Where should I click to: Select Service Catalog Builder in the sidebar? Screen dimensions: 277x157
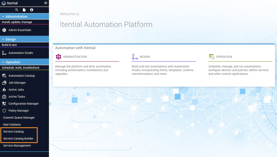click(x=18, y=138)
